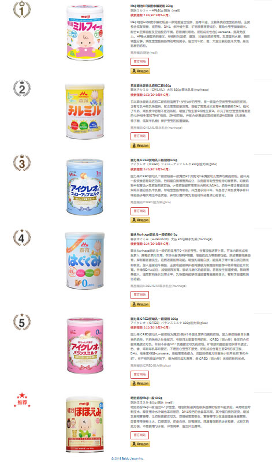The image size is (272, 463).
Task: Open the Meiji Milfy milk can image
Action: pos(85,32)
